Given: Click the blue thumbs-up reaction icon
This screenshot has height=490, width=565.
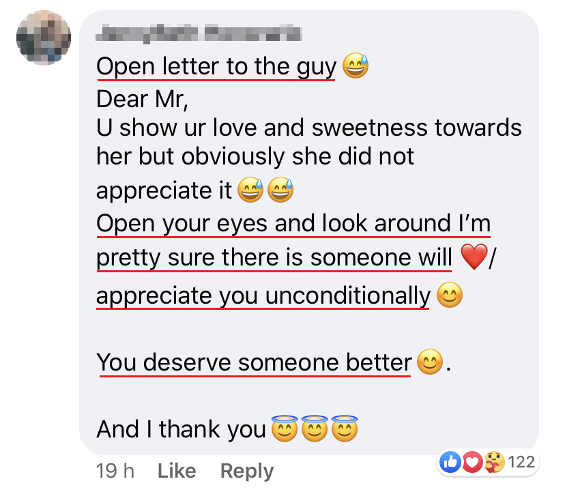Looking at the screenshot, I should [451, 463].
